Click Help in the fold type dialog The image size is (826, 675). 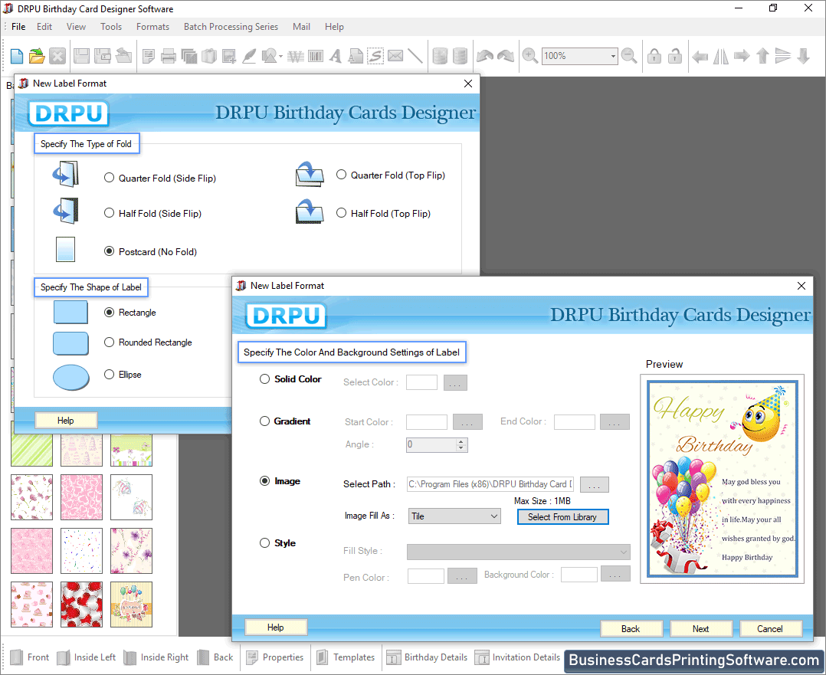66,421
